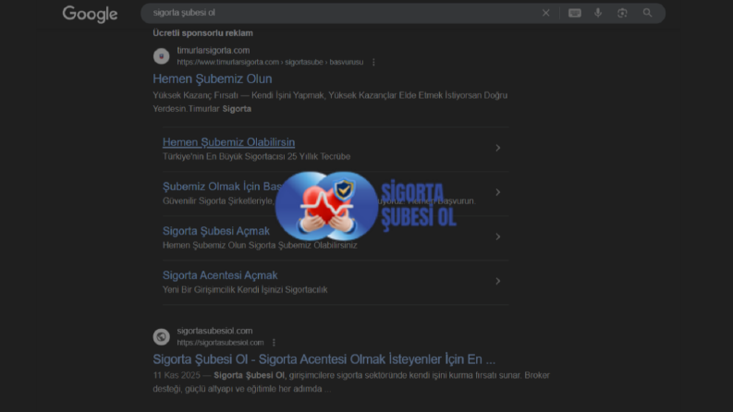Click the "Hemen Şubemiz Olun Sigorta Şubemiz Olabilirsiniz" text

pyautogui.click(x=260, y=245)
